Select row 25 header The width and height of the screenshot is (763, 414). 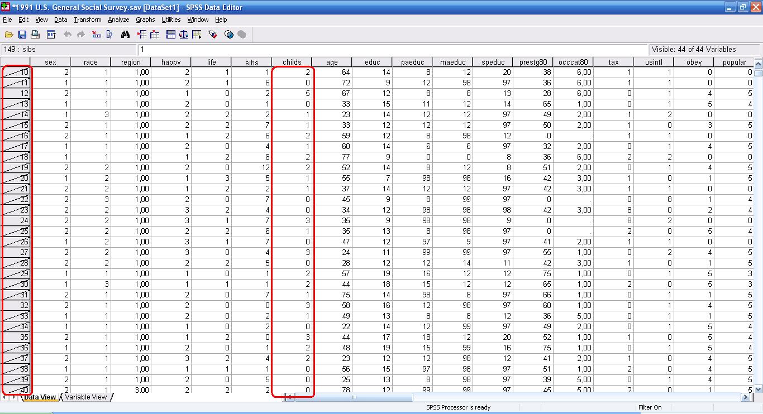tap(15, 231)
